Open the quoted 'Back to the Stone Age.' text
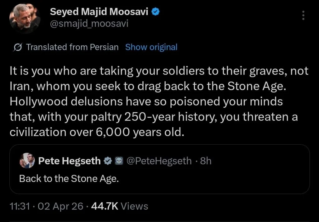 69,179
